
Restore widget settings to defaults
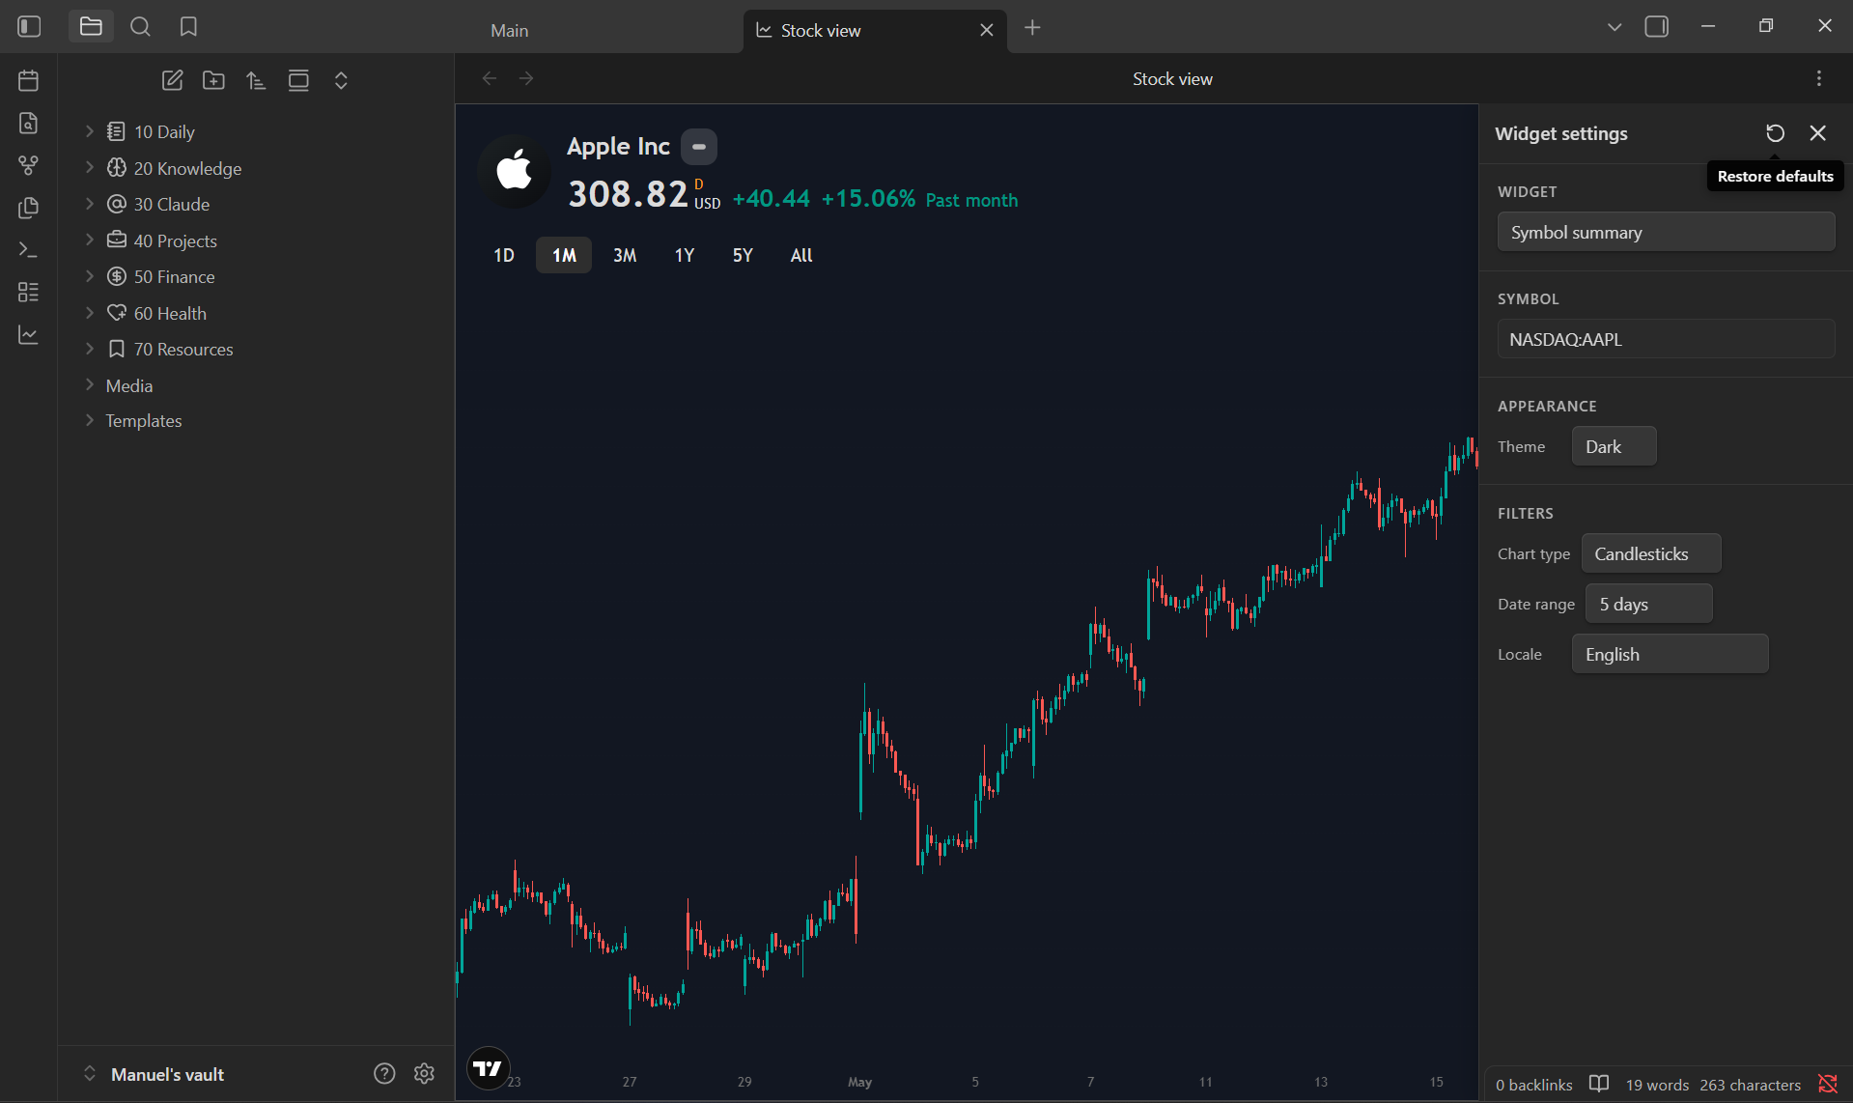[1775, 133]
